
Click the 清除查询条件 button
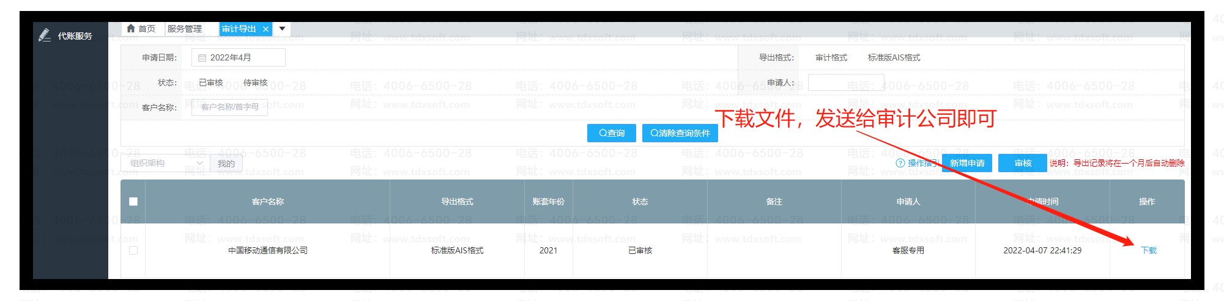click(x=680, y=133)
